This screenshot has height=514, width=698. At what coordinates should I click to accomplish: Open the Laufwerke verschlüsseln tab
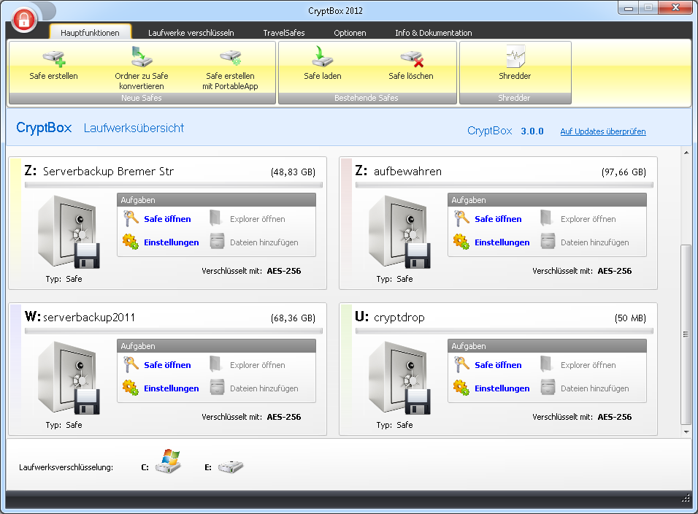191,32
